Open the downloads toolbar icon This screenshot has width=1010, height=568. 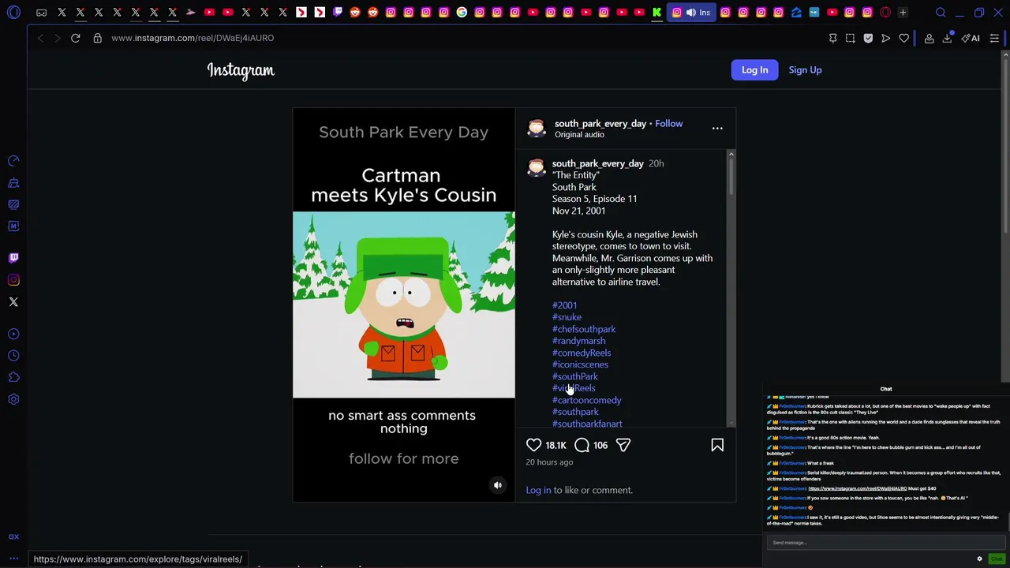947,38
